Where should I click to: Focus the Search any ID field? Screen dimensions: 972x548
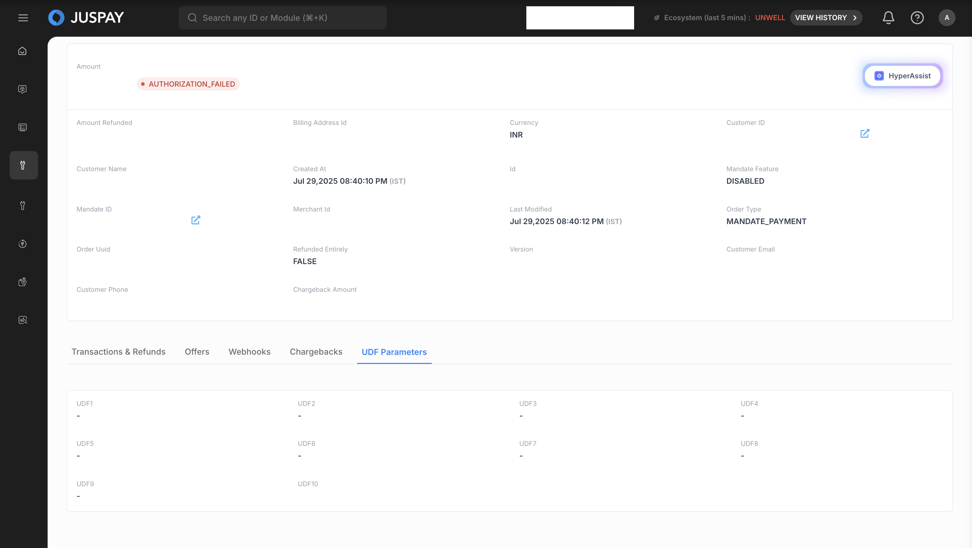click(x=282, y=18)
